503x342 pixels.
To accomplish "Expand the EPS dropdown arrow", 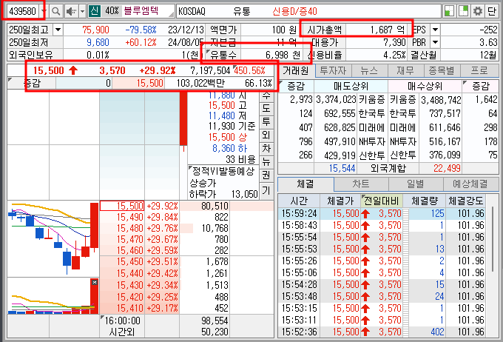I will (x=435, y=30).
